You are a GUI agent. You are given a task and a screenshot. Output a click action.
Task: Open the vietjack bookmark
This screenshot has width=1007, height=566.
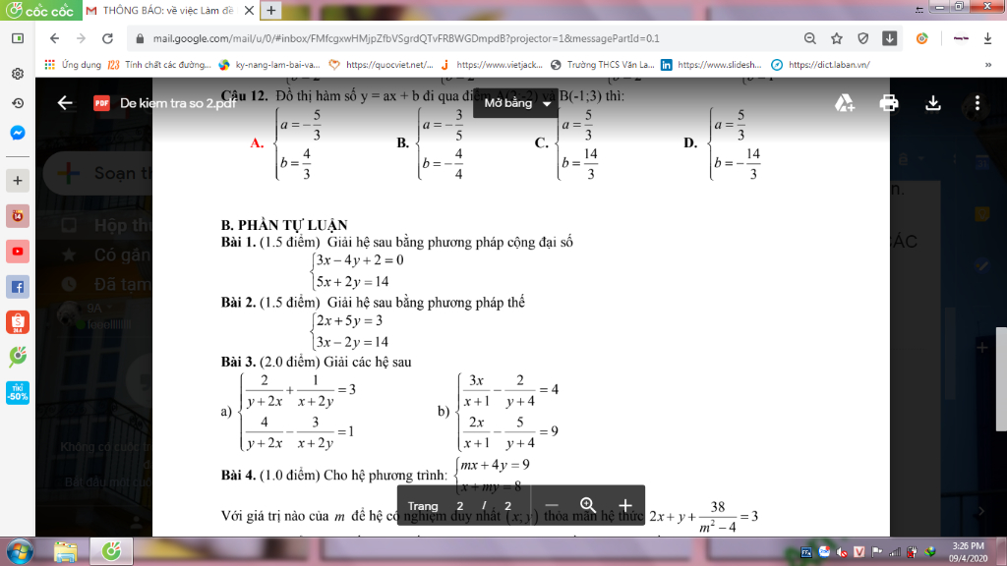point(492,65)
